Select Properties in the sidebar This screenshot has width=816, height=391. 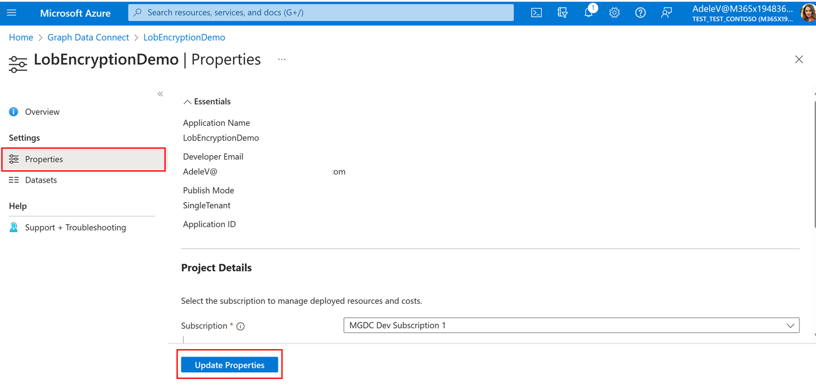point(84,159)
